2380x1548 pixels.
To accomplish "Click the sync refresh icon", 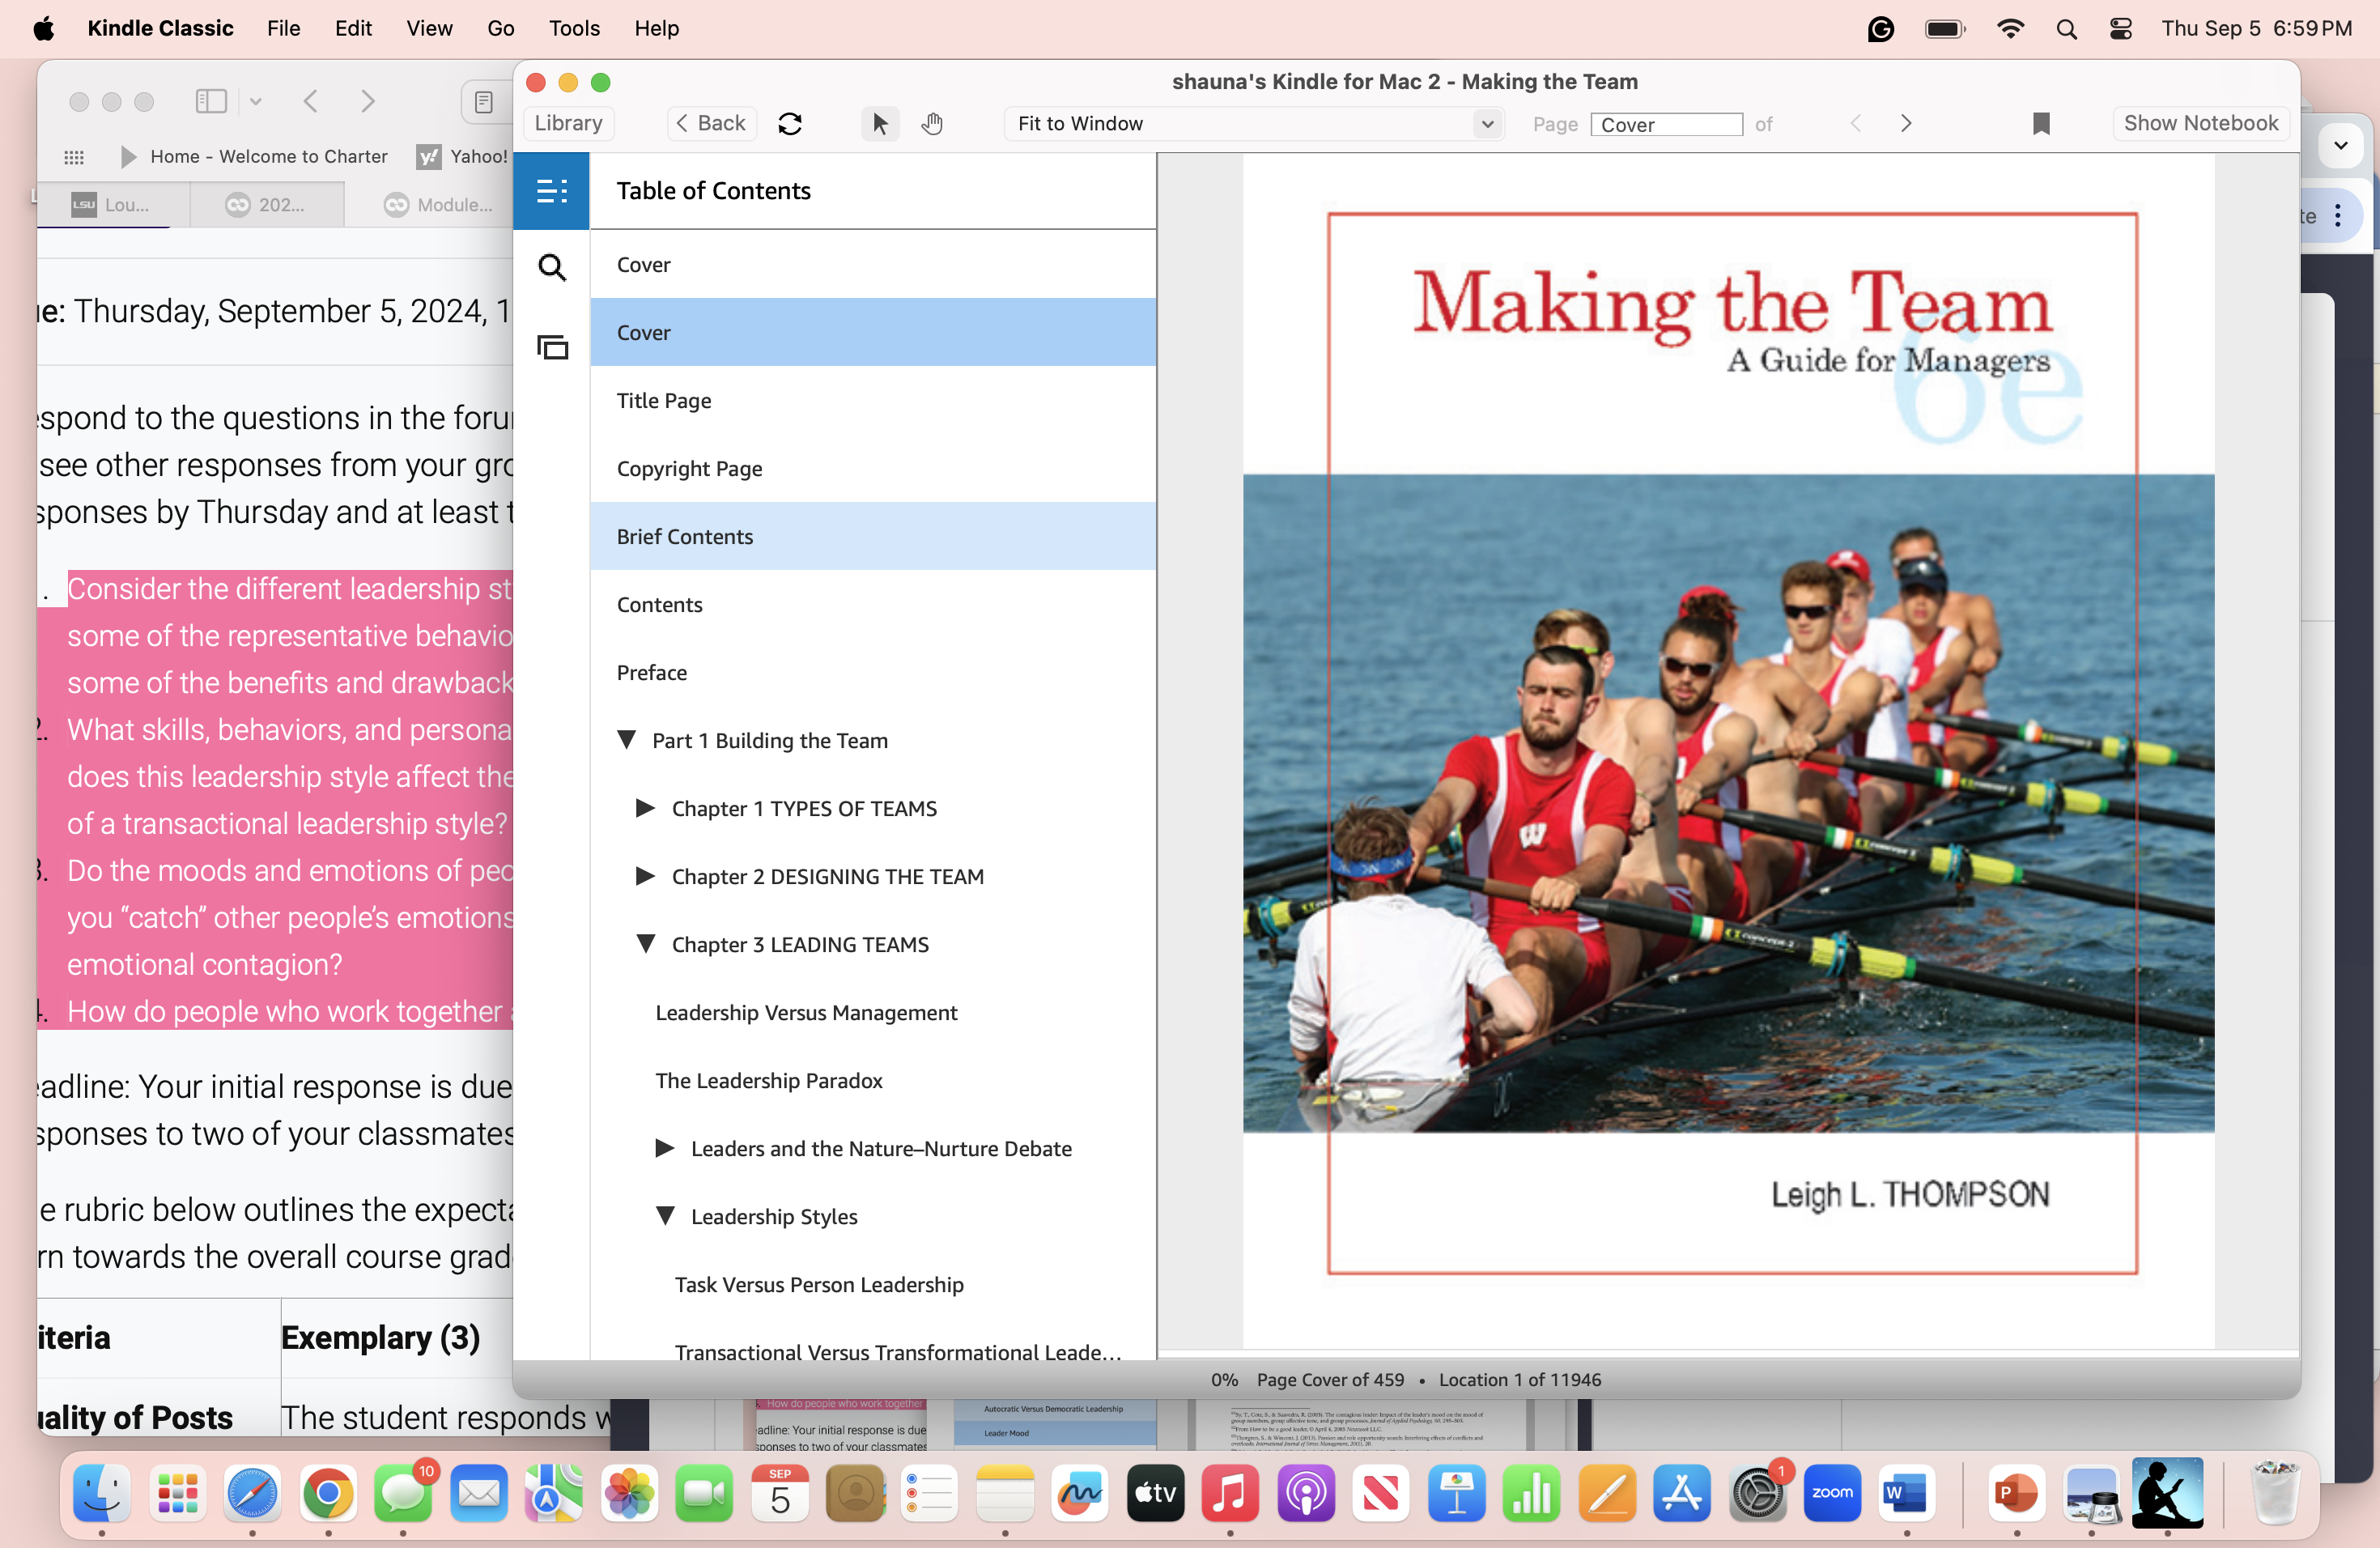I will tap(790, 123).
